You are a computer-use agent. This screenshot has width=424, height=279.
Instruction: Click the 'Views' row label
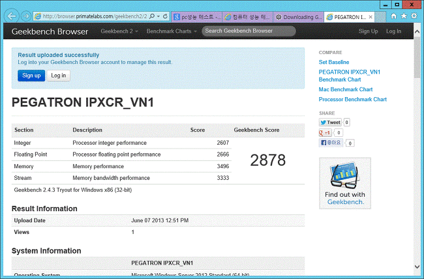coord(22,232)
